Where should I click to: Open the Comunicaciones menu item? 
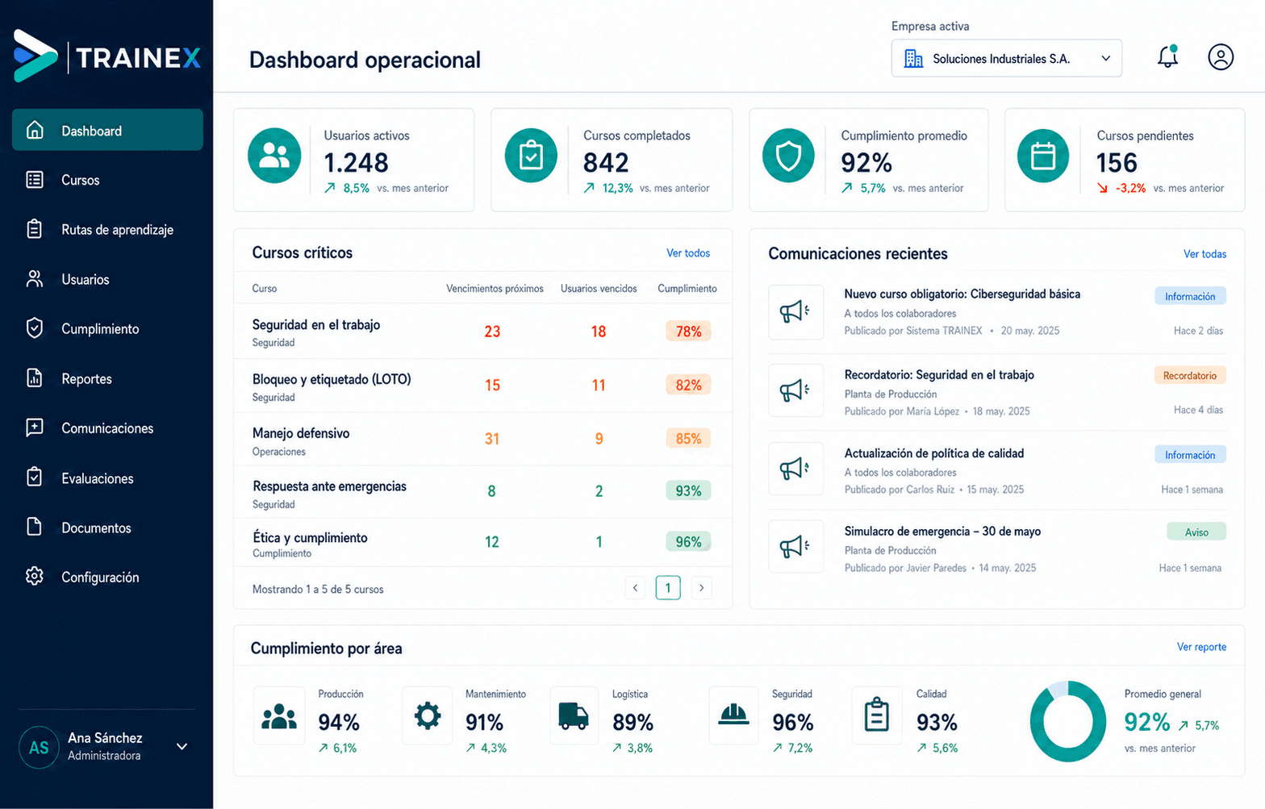click(107, 427)
